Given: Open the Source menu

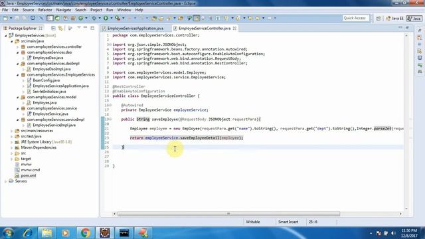Looking at the screenshot, I should (x=28, y=10).
